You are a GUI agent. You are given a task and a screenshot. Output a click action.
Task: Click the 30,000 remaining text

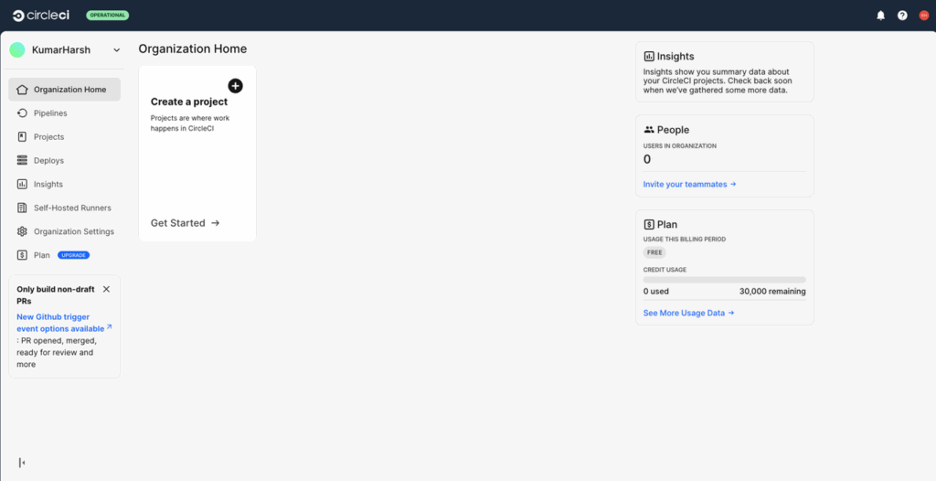(772, 292)
